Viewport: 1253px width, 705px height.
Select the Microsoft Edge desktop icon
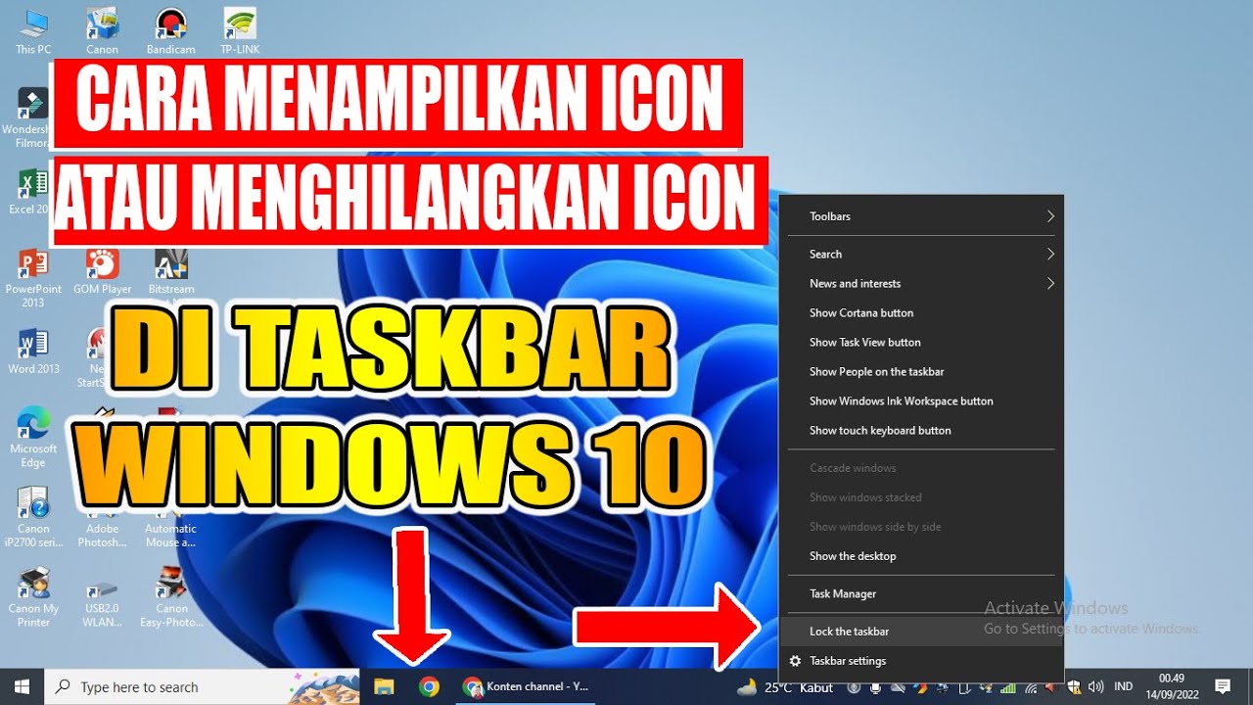pos(33,438)
